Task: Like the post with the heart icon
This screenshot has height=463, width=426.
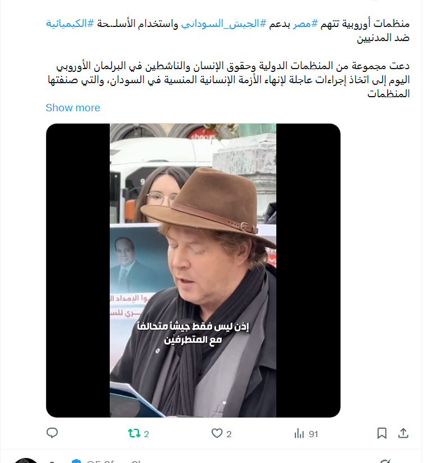Action: point(217,433)
